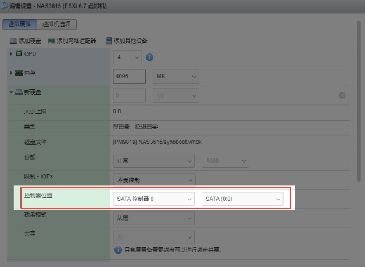Viewport: 365px width, 267px height.
Task: Click the 编辑设置 window title icon
Action: click(4, 6)
